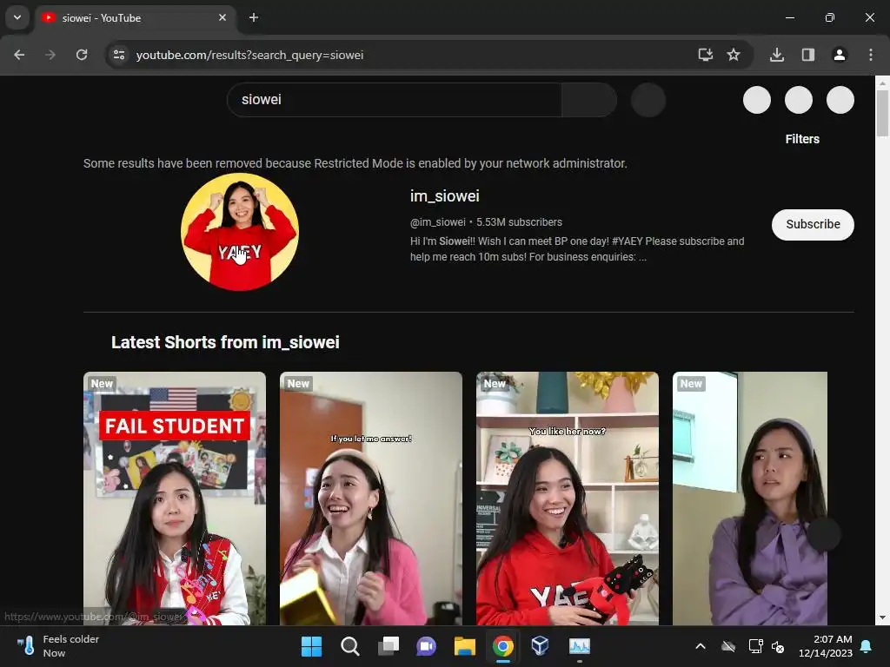Open the im_siowei channel avatar
Image resolution: width=890 pixels, height=667 pixels.
240,232
